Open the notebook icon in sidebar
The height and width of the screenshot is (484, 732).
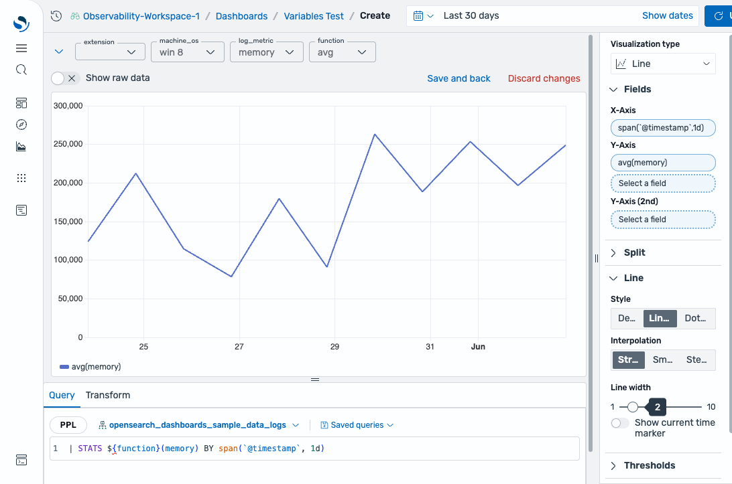pyautogui.click(x=21, y=210)
